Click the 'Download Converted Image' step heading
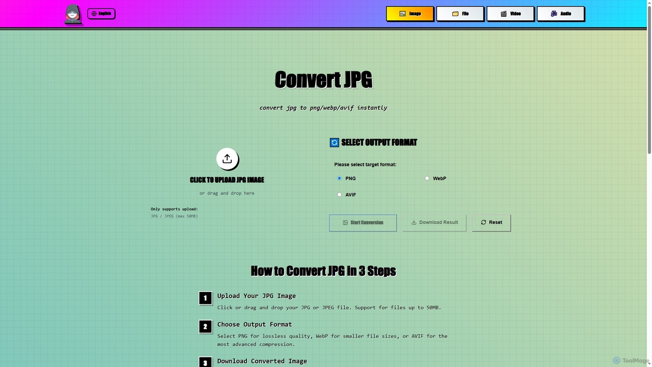 (262, 361)
